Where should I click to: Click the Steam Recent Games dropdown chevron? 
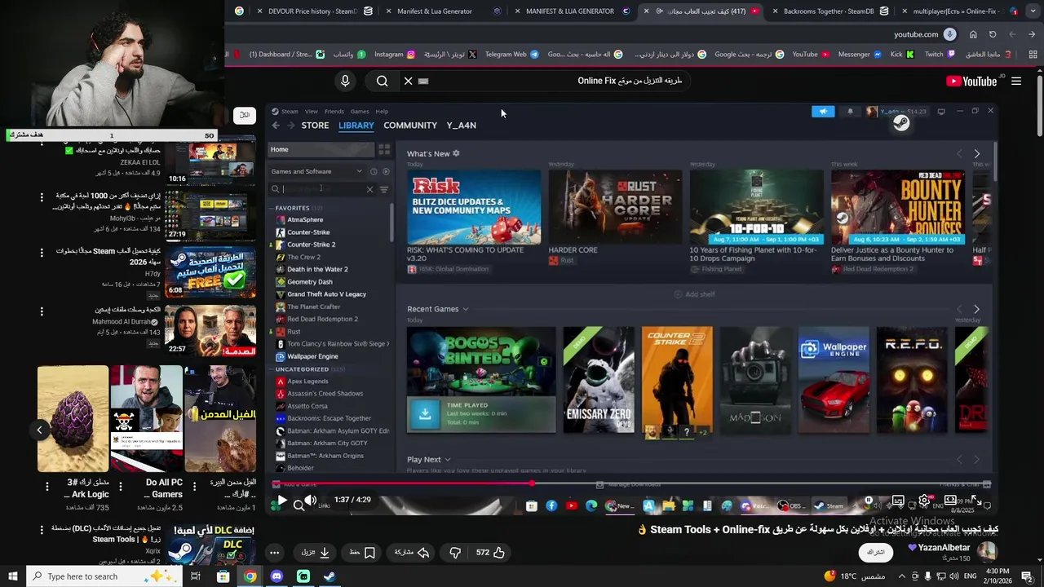pyautogui.click(x=466, y=310)
